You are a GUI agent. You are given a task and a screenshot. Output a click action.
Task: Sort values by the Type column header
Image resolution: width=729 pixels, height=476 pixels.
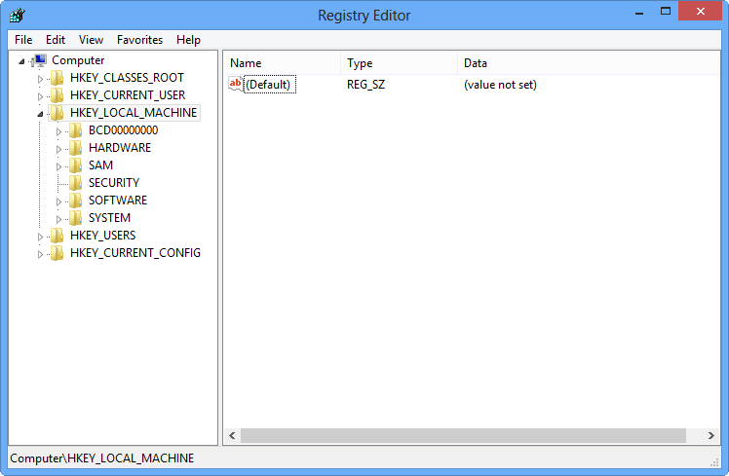point(400,63)
